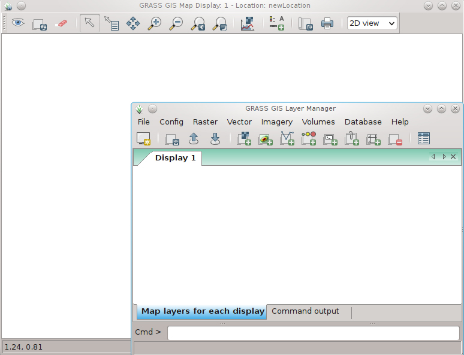Open the File menu in Layer Manager
The height and width of the screenshot is (355, 464).
tap(143, 122)
